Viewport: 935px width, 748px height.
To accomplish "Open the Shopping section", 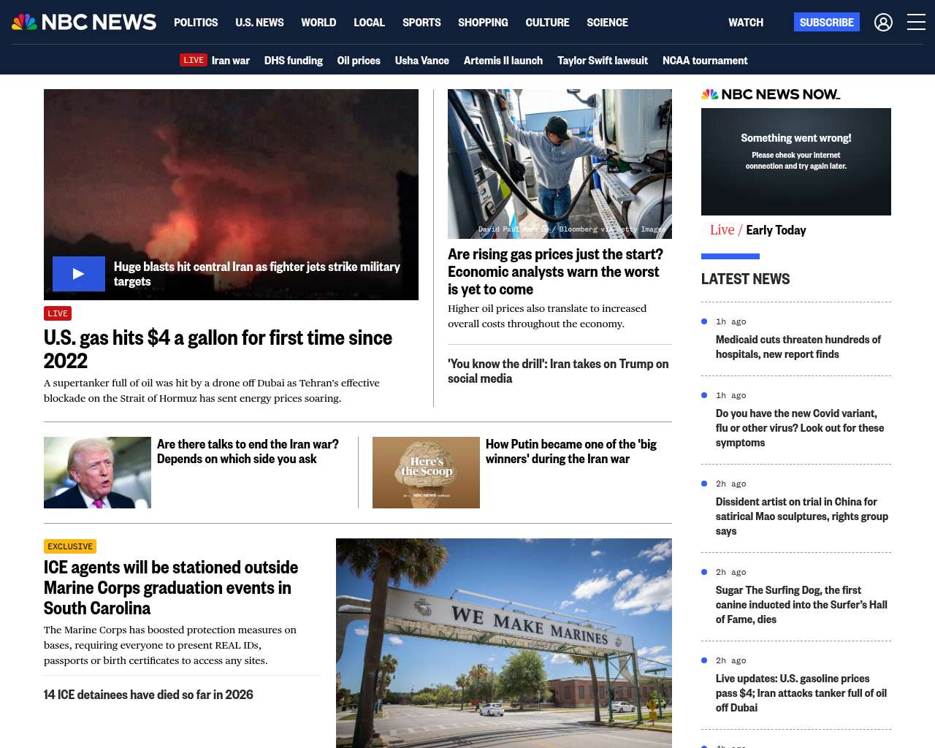I will [483, 23].
